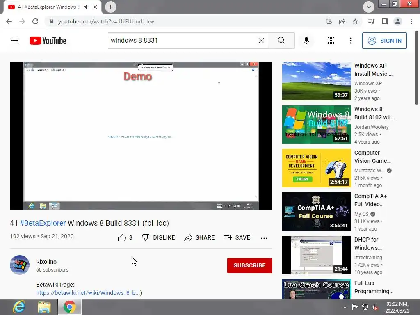
Task: Go to YouTube home via logo
Action: [48, 41]
